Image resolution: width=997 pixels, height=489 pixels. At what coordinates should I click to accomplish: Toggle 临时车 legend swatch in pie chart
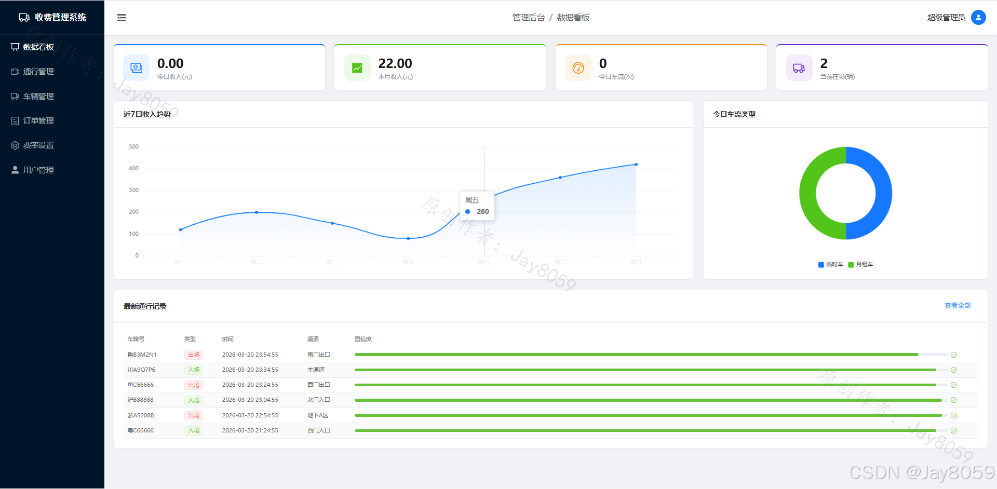821,265
